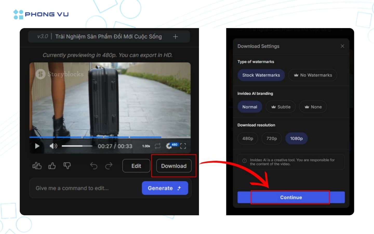Open the 1.00x playback speed selector
Viewport: 374px width, 234px height.
coord(146,146)
